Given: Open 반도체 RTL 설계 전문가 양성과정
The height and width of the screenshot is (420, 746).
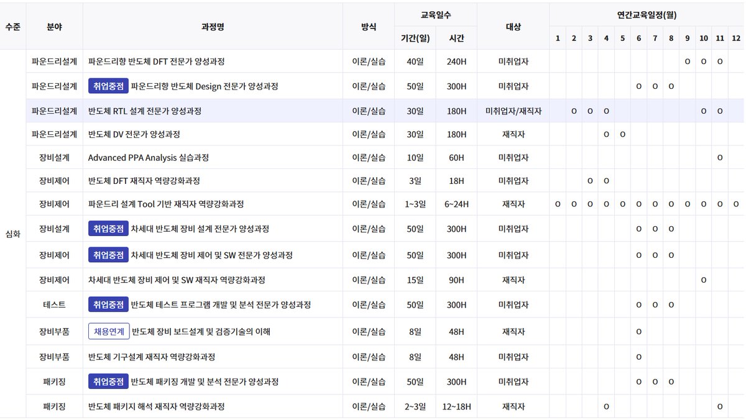Looking at the screenshot, I should tap(145, 111).
